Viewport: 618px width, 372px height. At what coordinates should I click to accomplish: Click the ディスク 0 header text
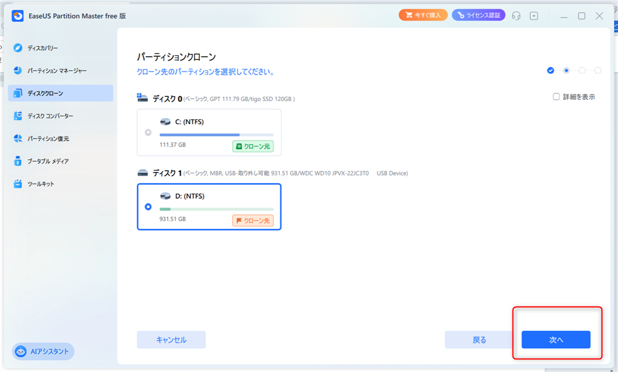pyautogui.click(x=167, y=99)
